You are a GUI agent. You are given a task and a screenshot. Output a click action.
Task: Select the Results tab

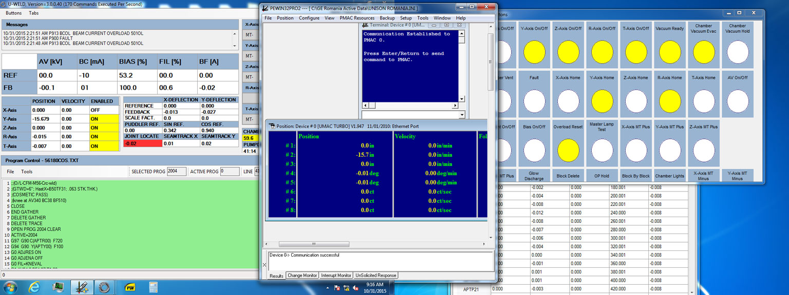[276, 276]
